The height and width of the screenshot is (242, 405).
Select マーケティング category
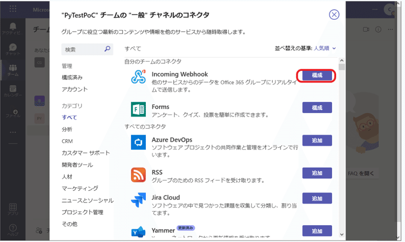tap(80, 188)
